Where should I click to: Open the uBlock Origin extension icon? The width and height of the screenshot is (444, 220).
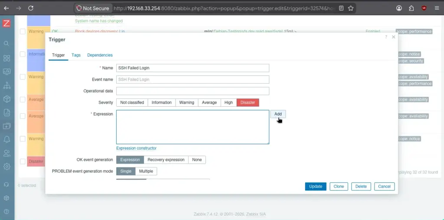424,8
